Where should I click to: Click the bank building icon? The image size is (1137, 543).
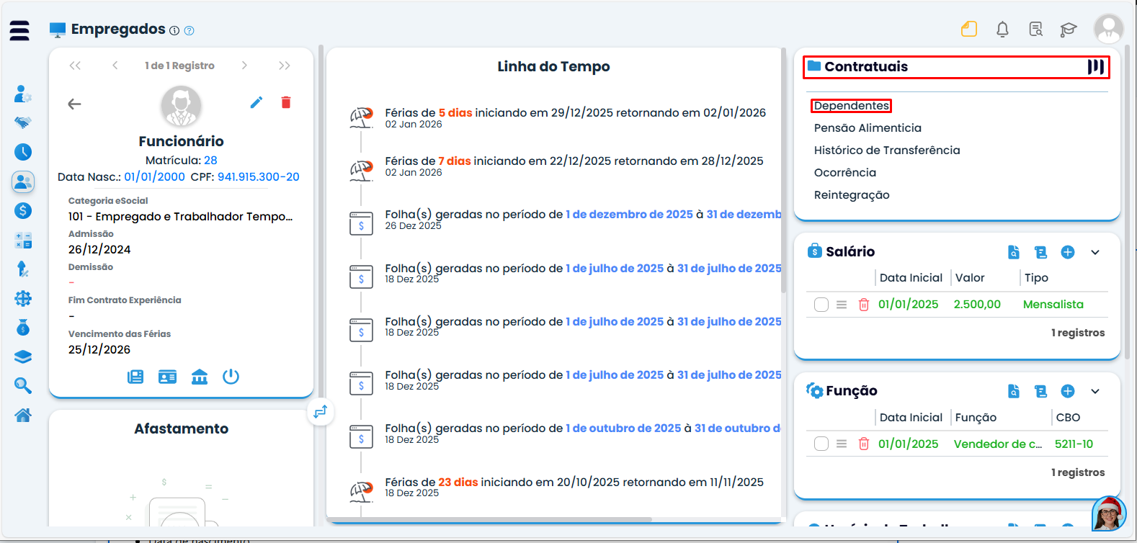pyautogui.click(x=200, y=377)
